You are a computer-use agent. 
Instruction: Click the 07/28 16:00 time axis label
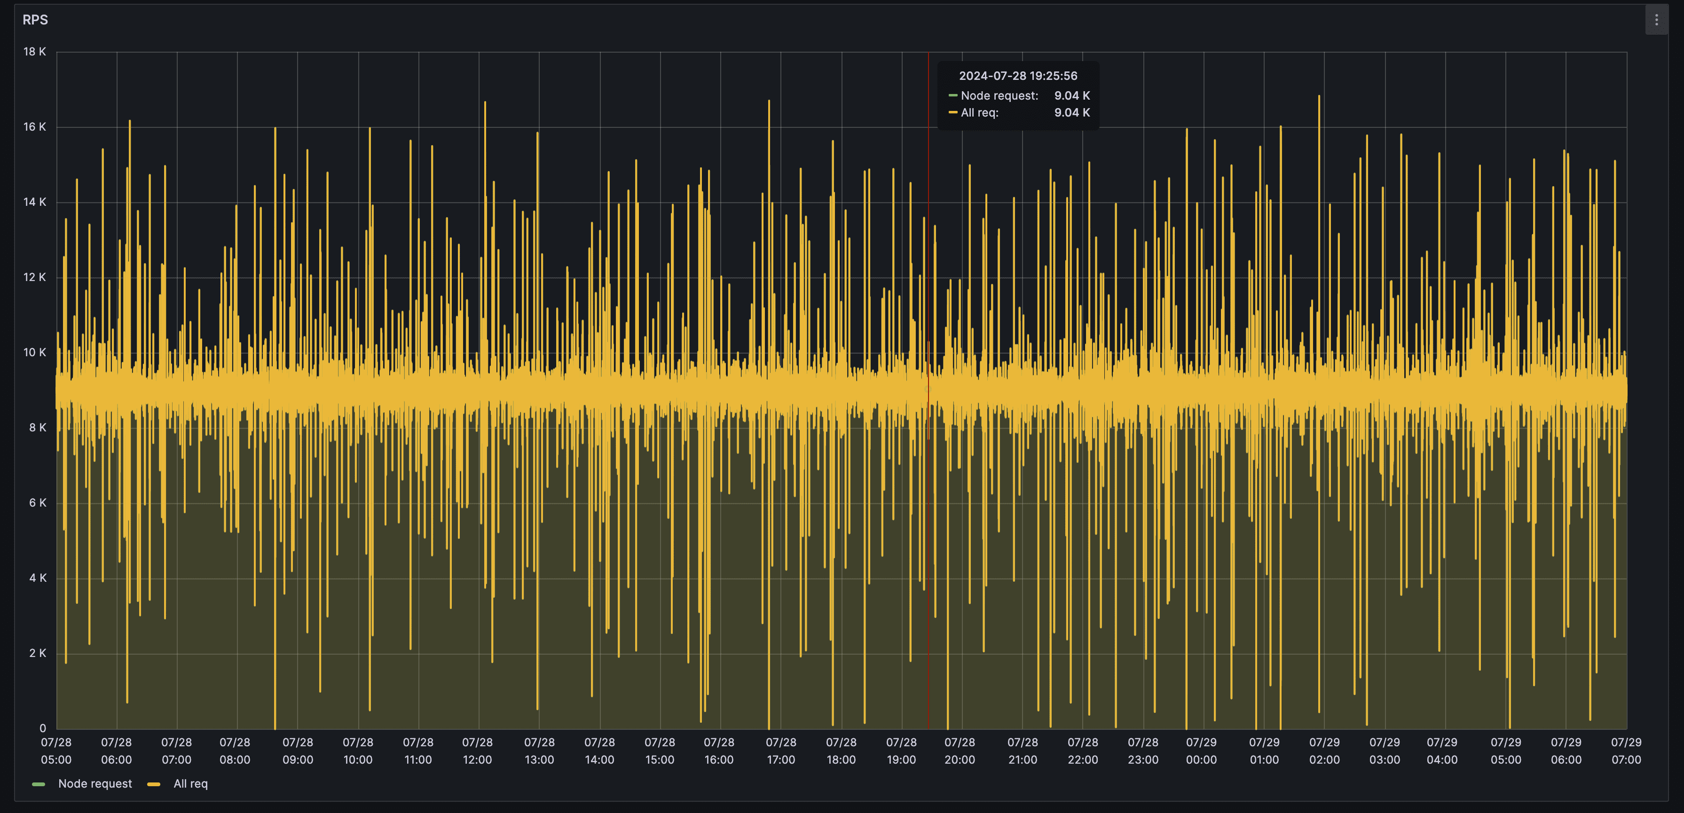[719, 751]
